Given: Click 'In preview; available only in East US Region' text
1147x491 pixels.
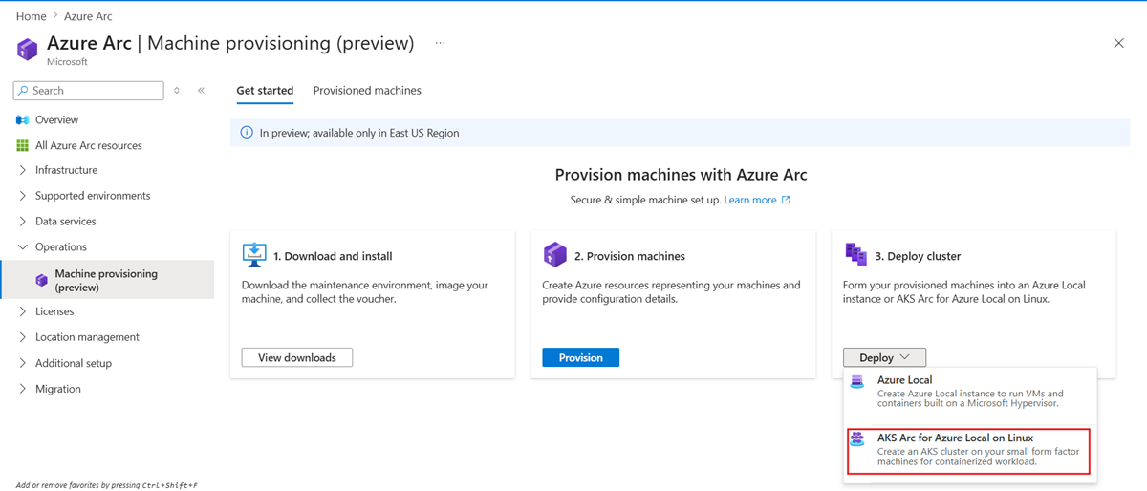Looking at the screenshot, I should tap(359, 133).
